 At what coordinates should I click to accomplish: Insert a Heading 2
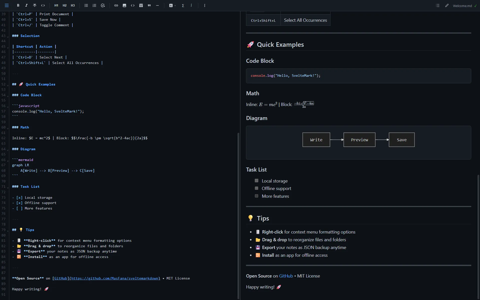pos(64,5)
